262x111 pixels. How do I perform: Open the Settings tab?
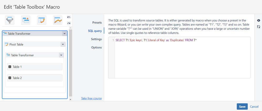click(96, 39)
